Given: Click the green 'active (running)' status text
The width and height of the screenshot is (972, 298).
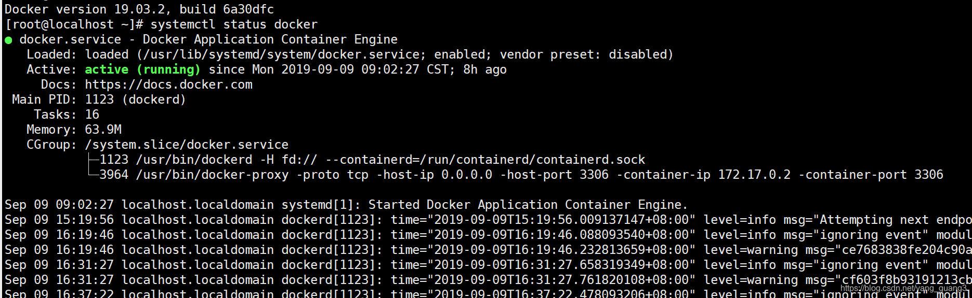Looking at the screenshot, I should tap(142, 70).
